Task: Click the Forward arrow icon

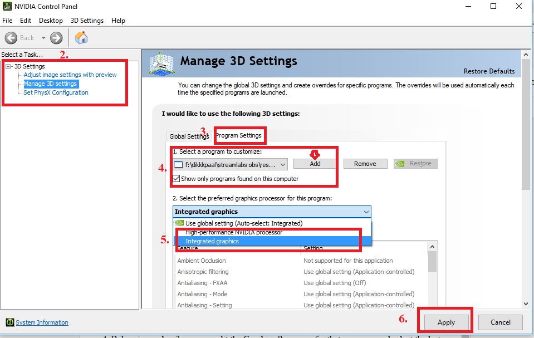Action: coord(56,38)
